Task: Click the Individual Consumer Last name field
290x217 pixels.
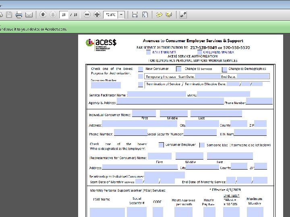Action: point(216,113)
